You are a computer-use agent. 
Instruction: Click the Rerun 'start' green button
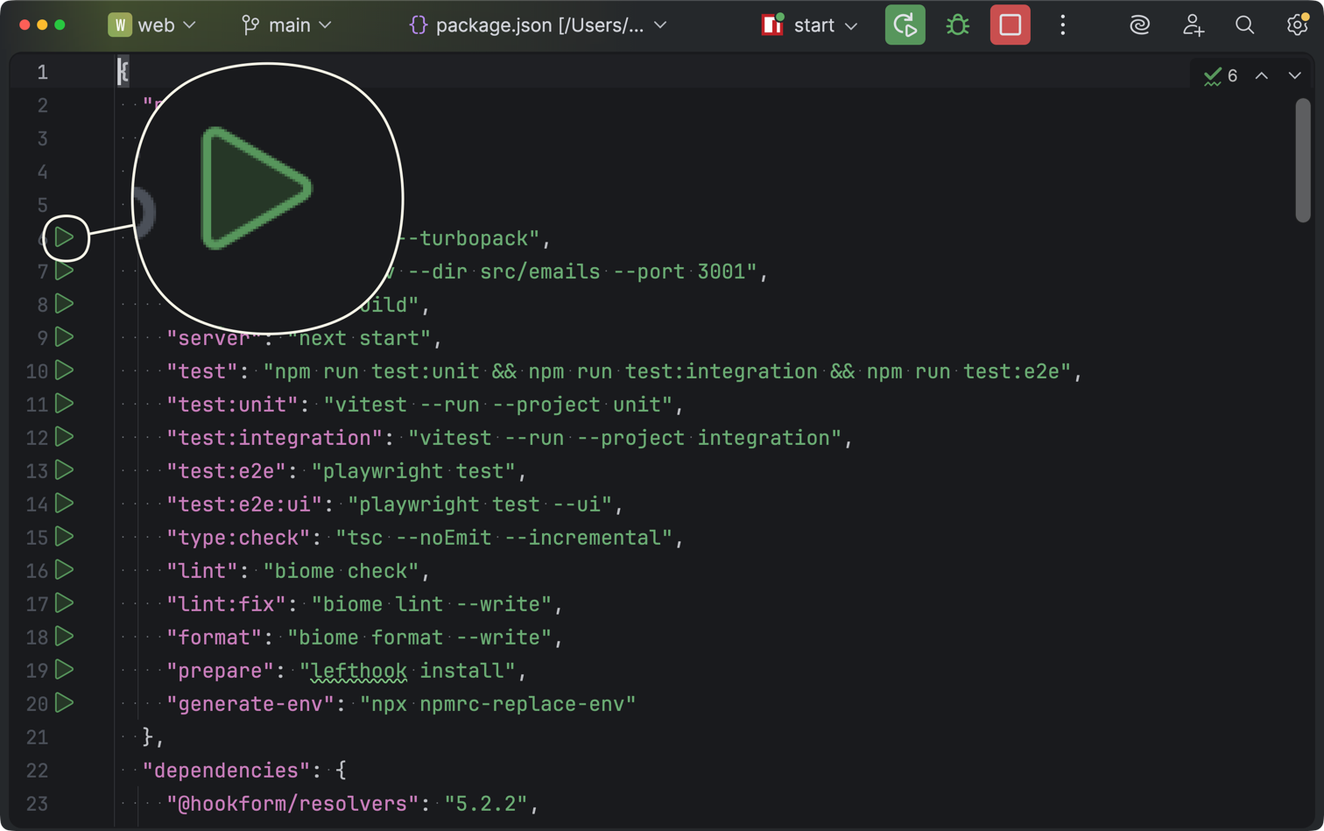click(905, 25)
